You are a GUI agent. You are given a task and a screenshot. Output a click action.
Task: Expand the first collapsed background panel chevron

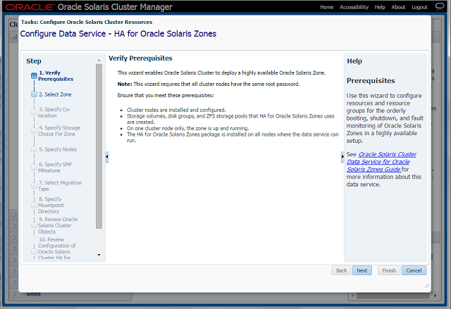coord(15,215)
